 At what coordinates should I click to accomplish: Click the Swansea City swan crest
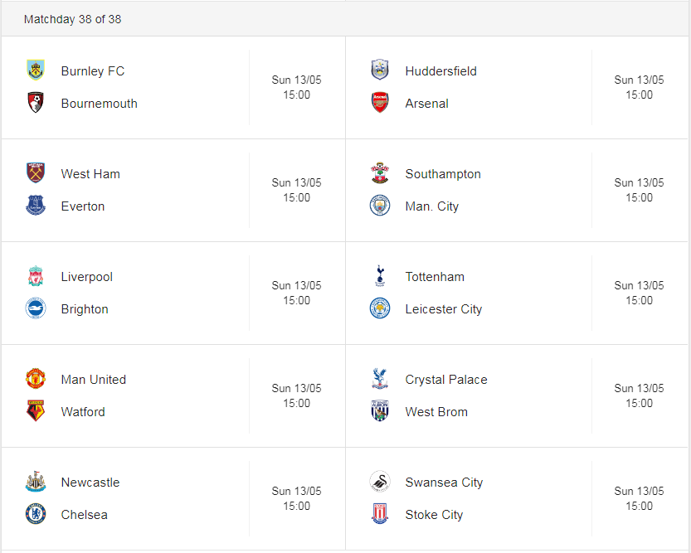pos(380,481)
